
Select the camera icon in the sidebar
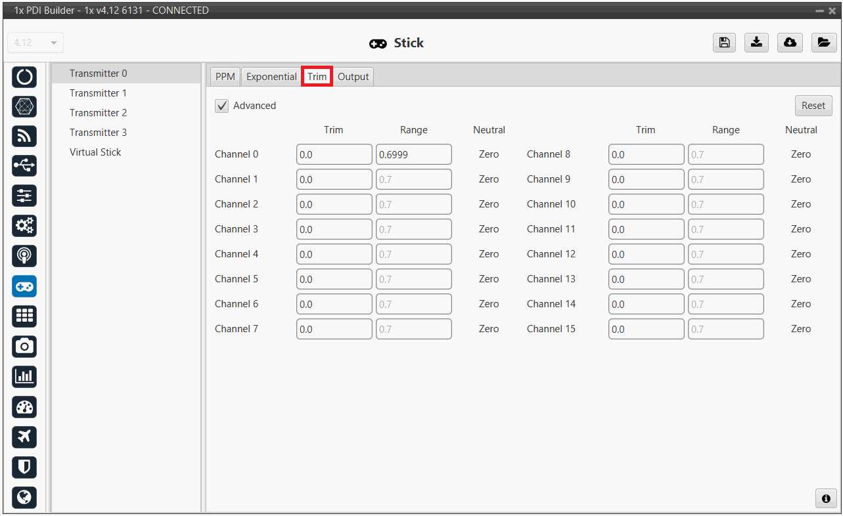[x=24, y=346]
